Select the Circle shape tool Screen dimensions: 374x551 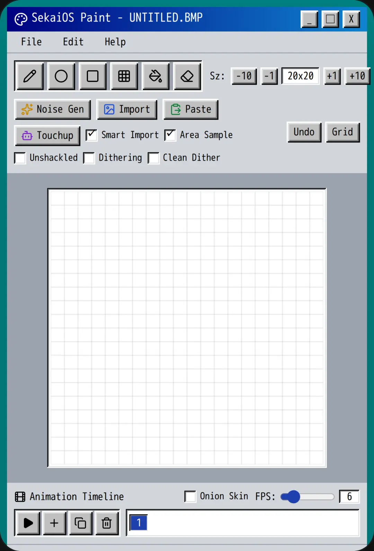[61, 76]
